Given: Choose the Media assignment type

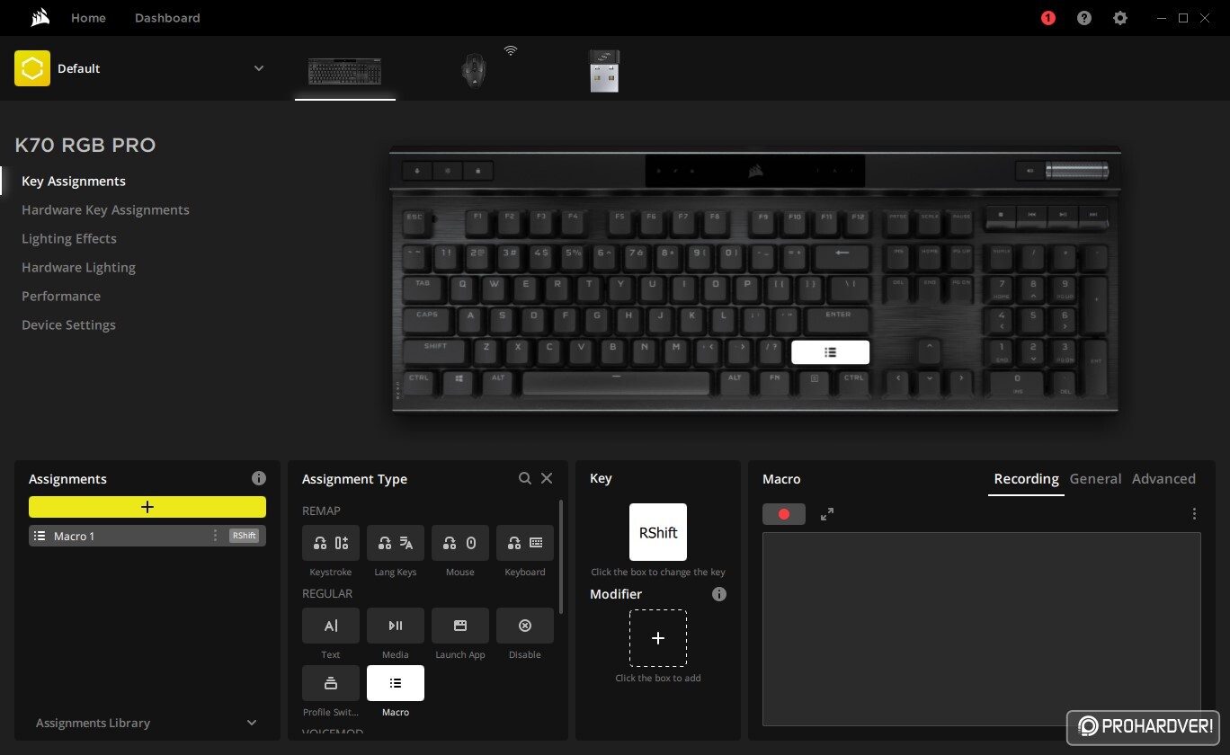Looking at the screenshot, I should coord(396,626).
